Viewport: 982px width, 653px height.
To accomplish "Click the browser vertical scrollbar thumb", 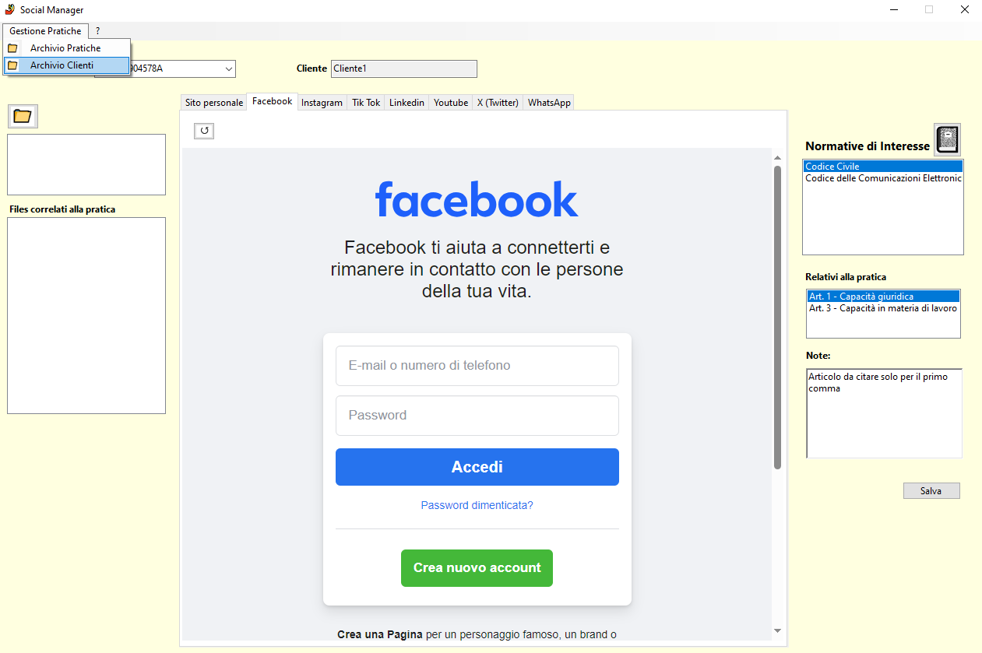I will (x=777, y=317).
